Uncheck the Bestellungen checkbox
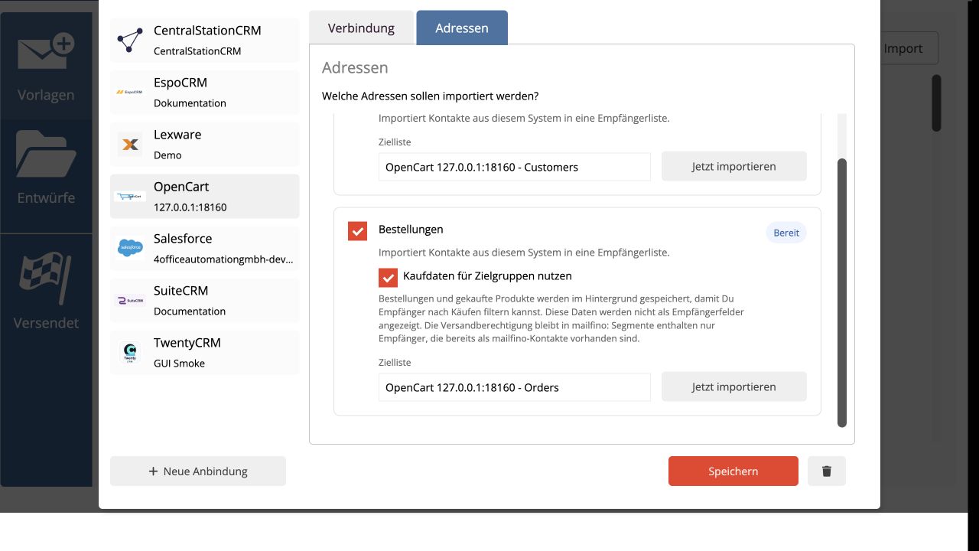Screen dimensions: 979x551 pos(357,230)
